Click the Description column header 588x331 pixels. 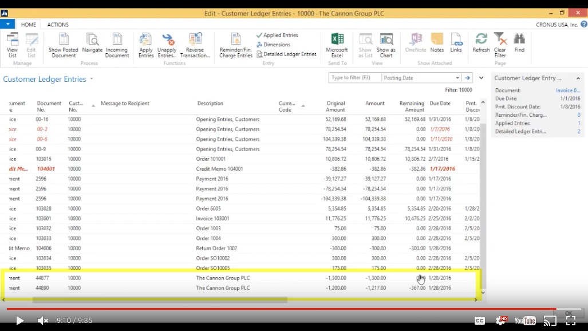click(210, 103)
